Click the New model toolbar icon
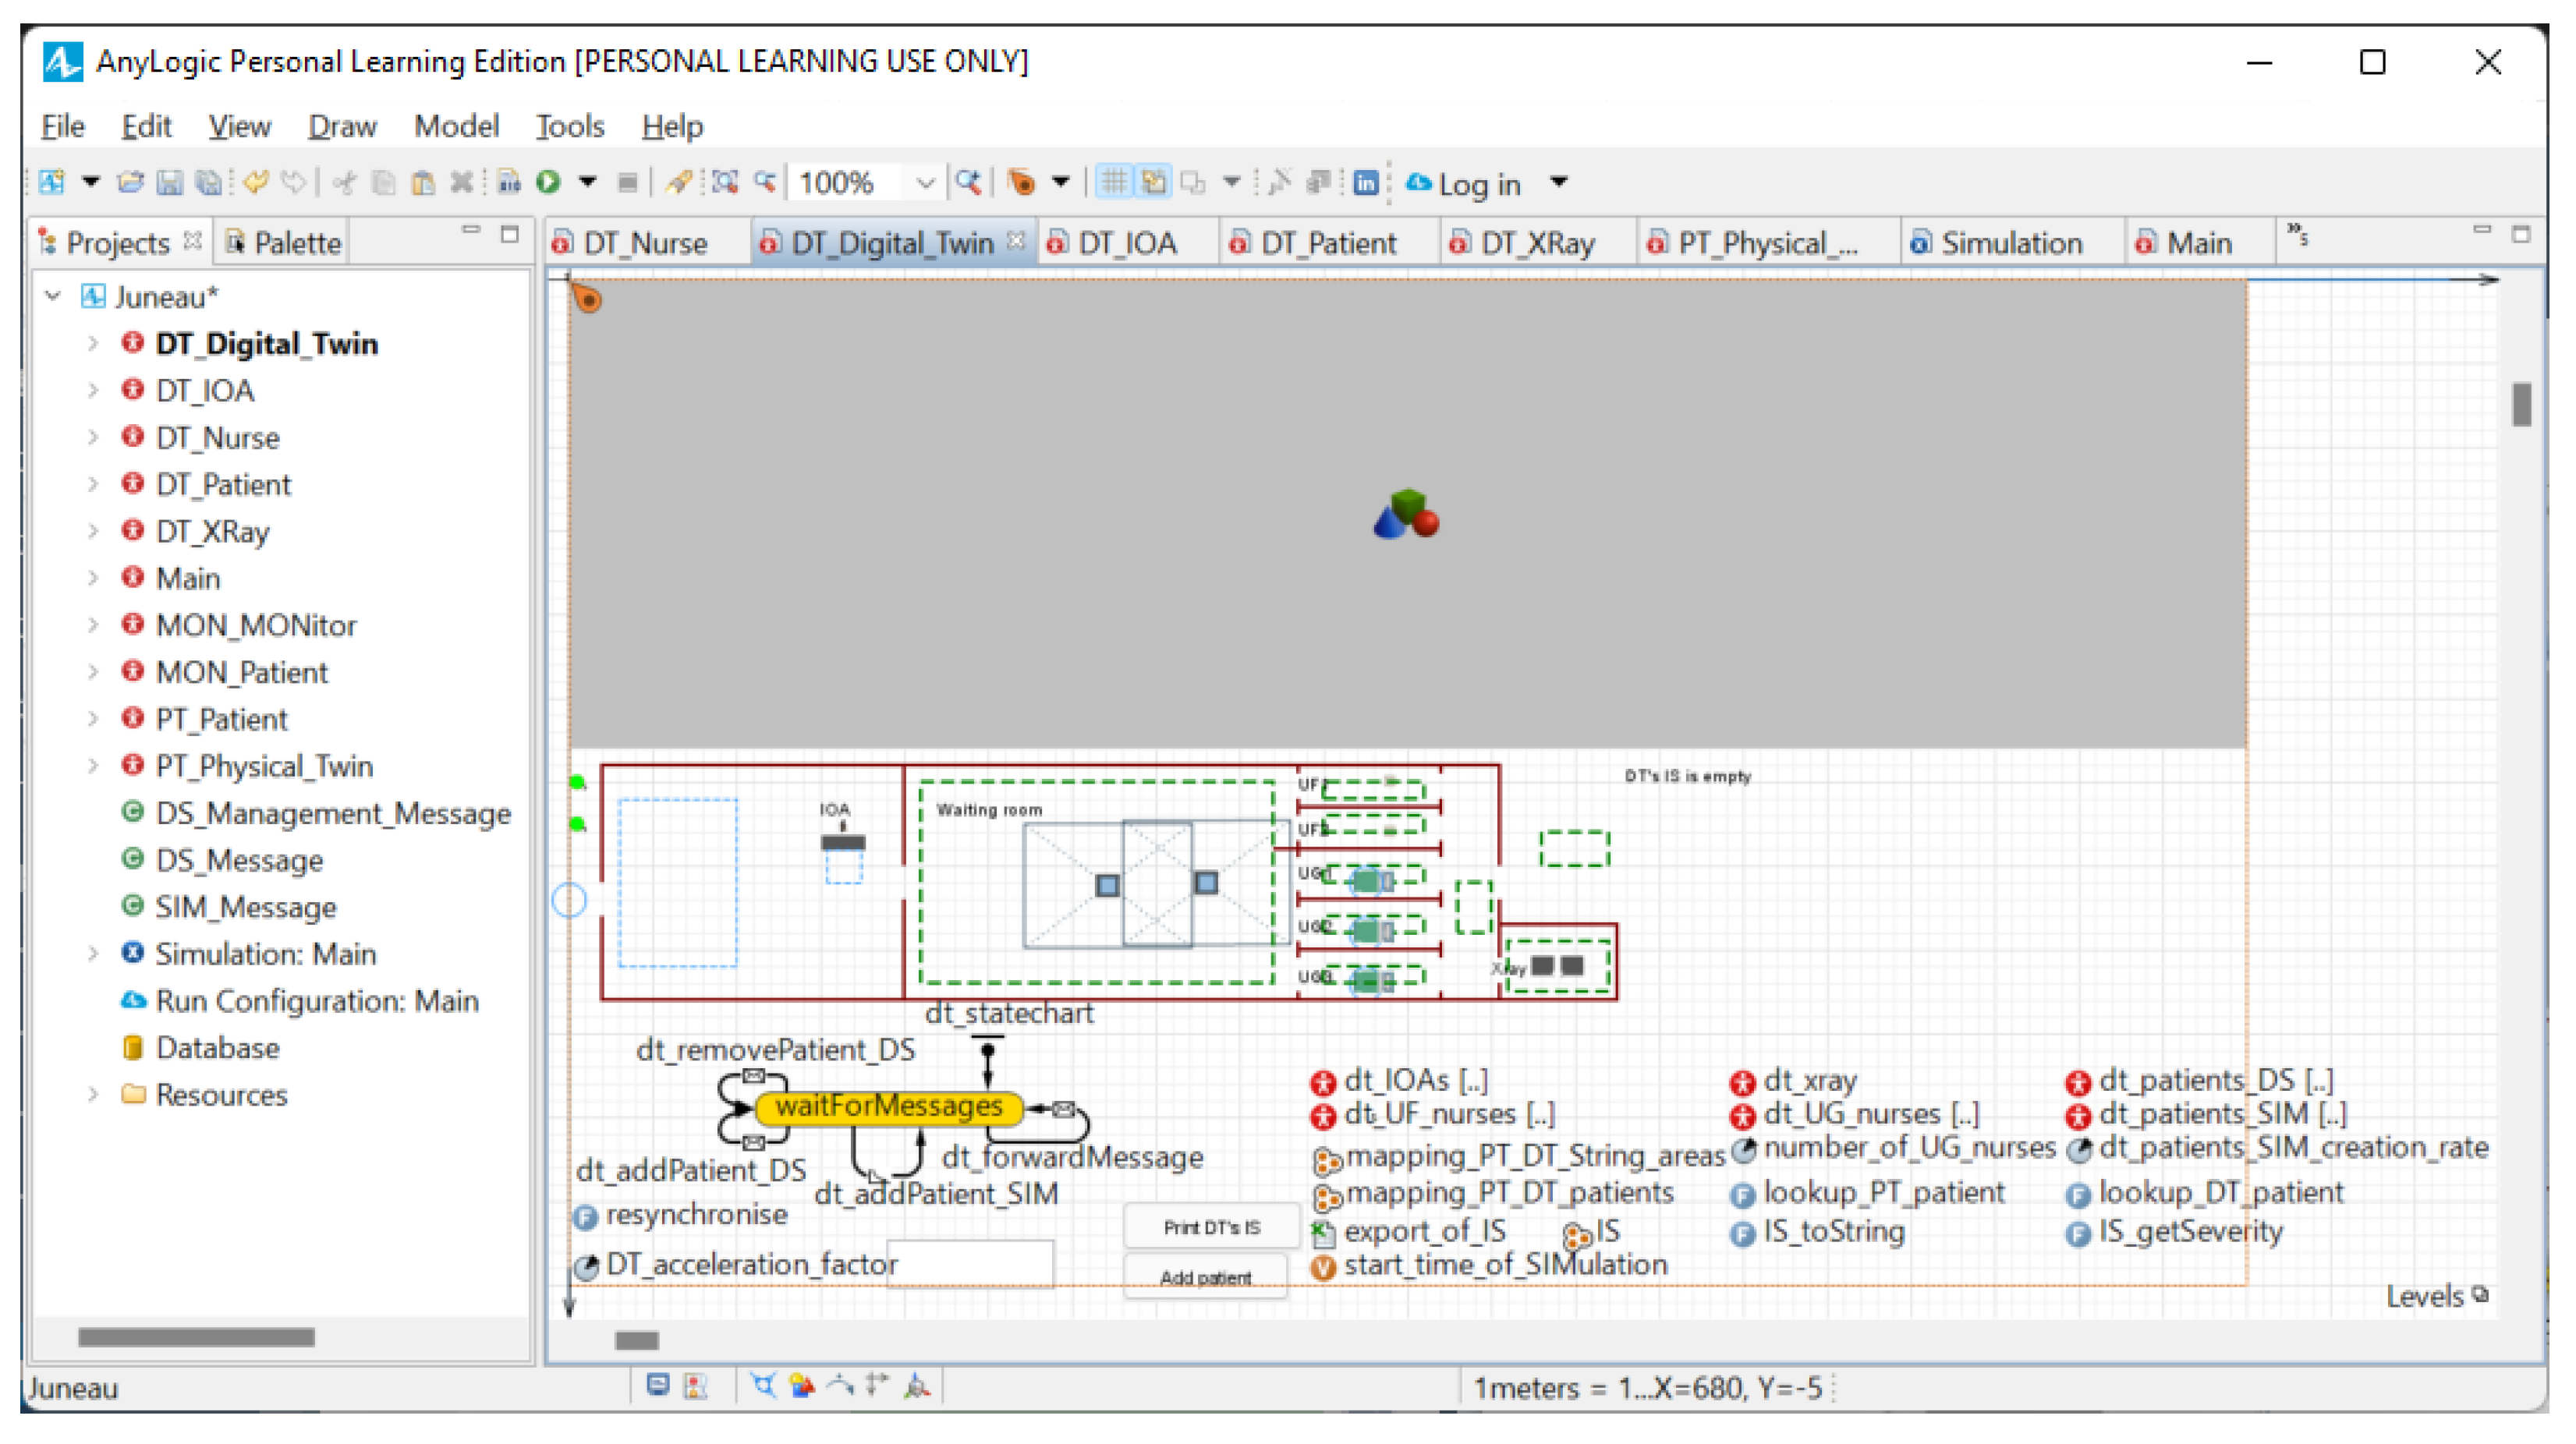2576x1444 pixels. point(52,182)
